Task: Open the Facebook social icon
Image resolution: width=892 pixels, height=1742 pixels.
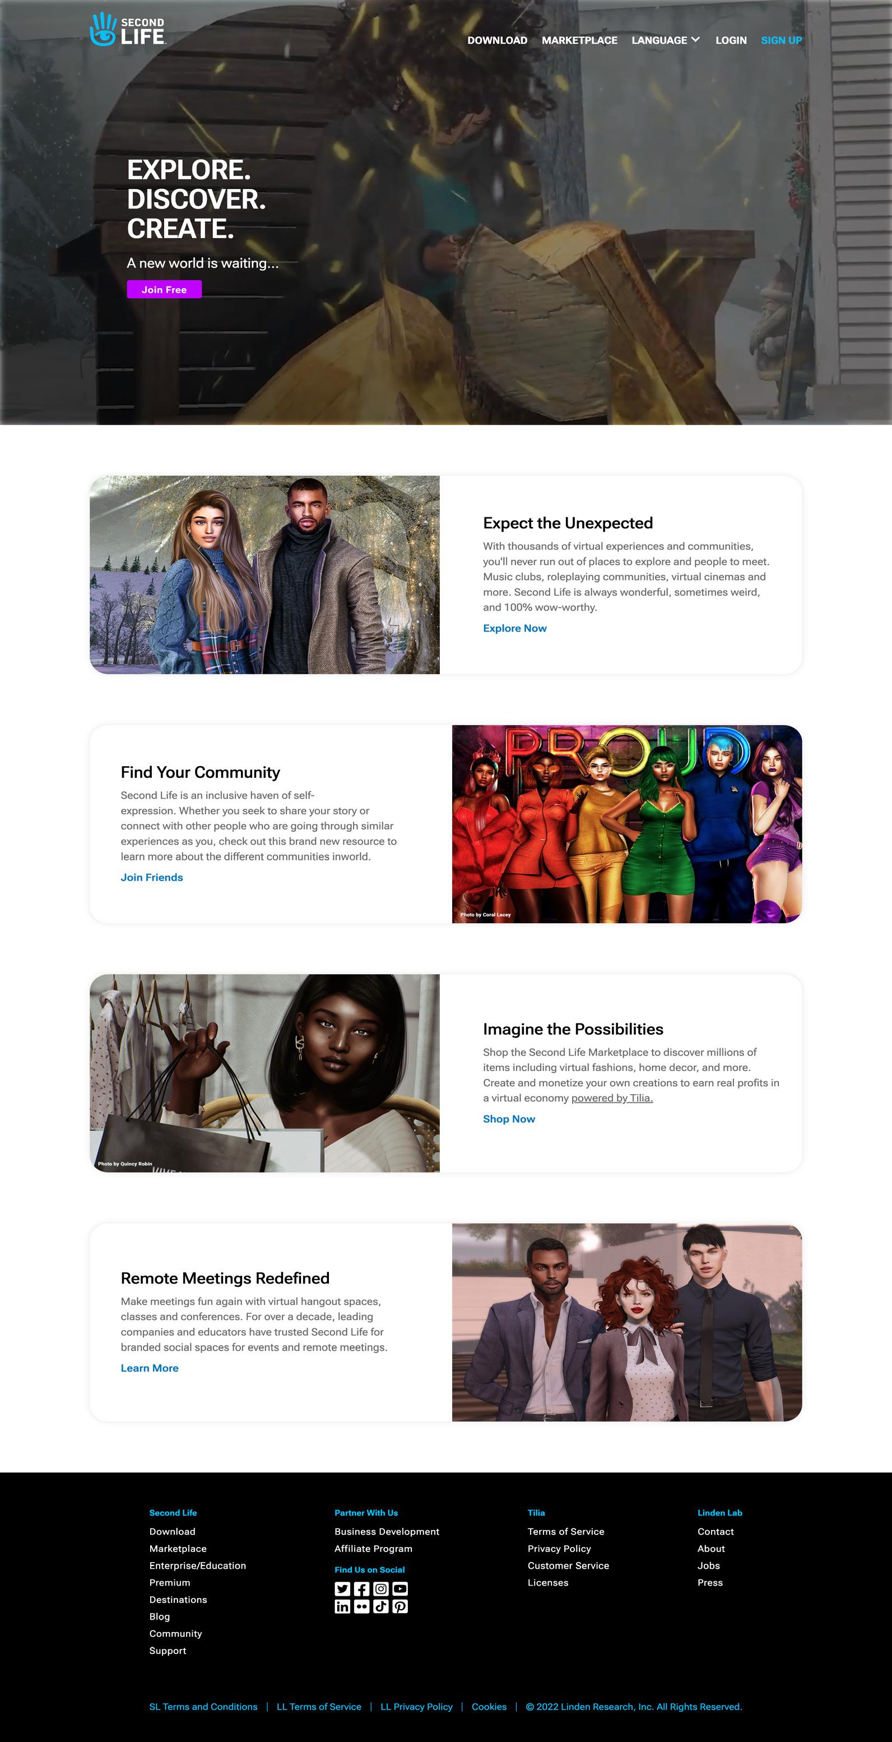Action: (x=362, y=1589)
